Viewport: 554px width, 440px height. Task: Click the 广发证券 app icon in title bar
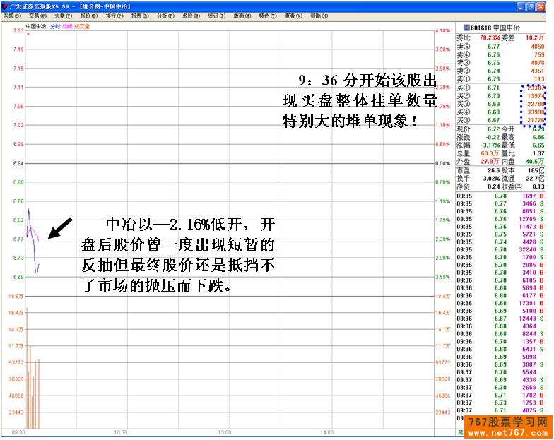point(6,6)
